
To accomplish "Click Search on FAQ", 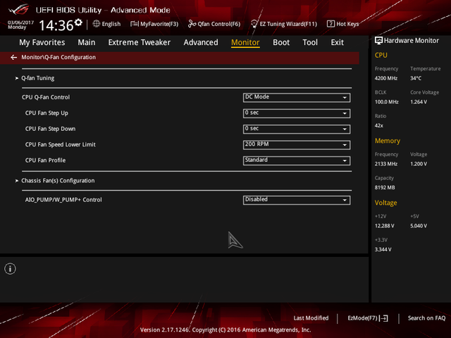I will [426, 318].
